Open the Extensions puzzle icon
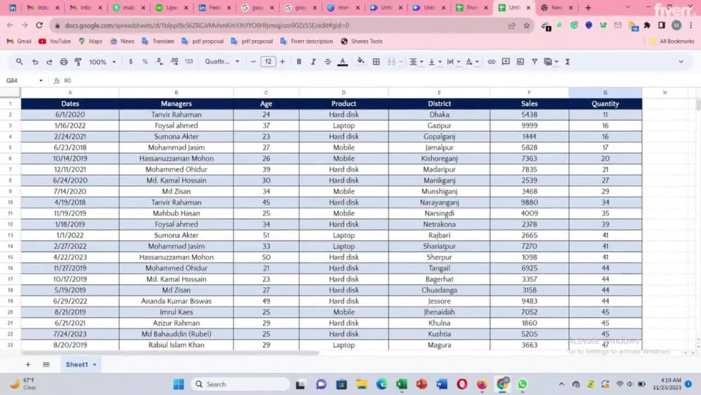 pyautogui.click(x=647, y=25)
